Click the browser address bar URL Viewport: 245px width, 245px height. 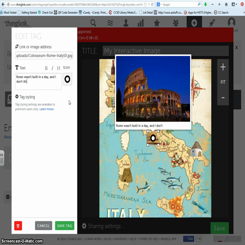coord(76,4)
